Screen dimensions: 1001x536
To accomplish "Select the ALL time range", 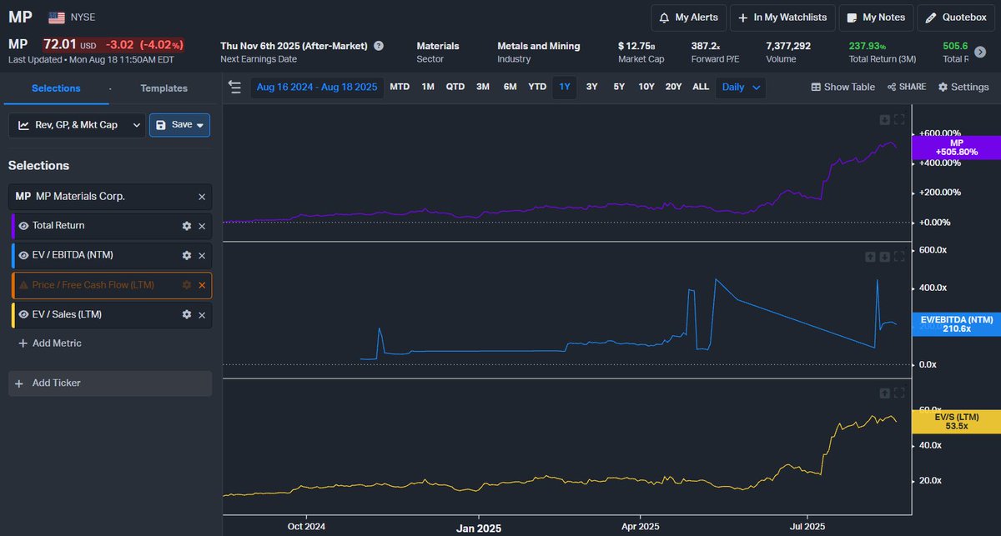I will 701,87.
